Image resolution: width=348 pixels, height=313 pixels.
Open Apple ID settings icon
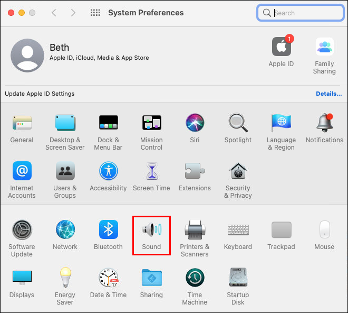[282, 47]
